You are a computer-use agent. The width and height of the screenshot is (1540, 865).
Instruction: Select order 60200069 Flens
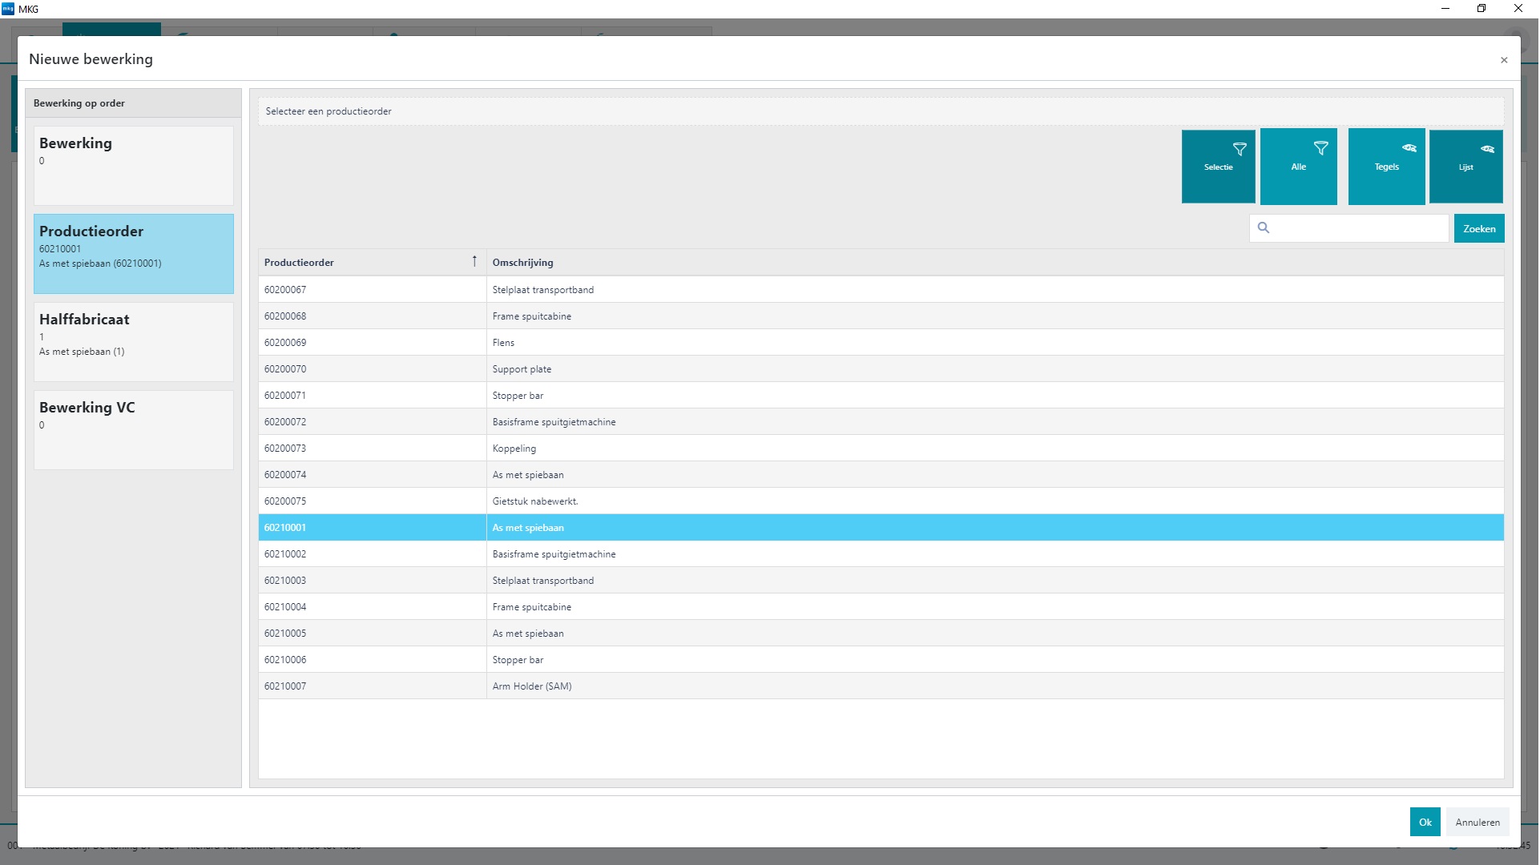tap(881, 343)
